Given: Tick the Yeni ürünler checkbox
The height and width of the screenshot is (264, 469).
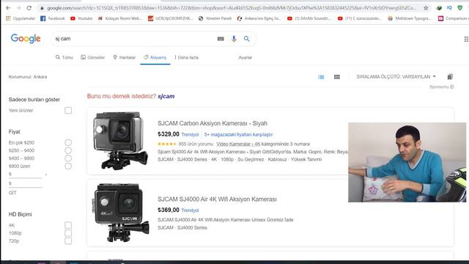Looking at the screenshot, I should (x=68, y=111).
